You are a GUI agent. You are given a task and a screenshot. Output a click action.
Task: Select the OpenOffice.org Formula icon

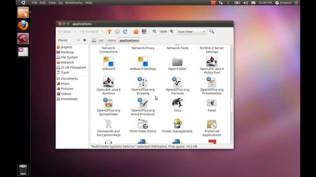point(177,82)
